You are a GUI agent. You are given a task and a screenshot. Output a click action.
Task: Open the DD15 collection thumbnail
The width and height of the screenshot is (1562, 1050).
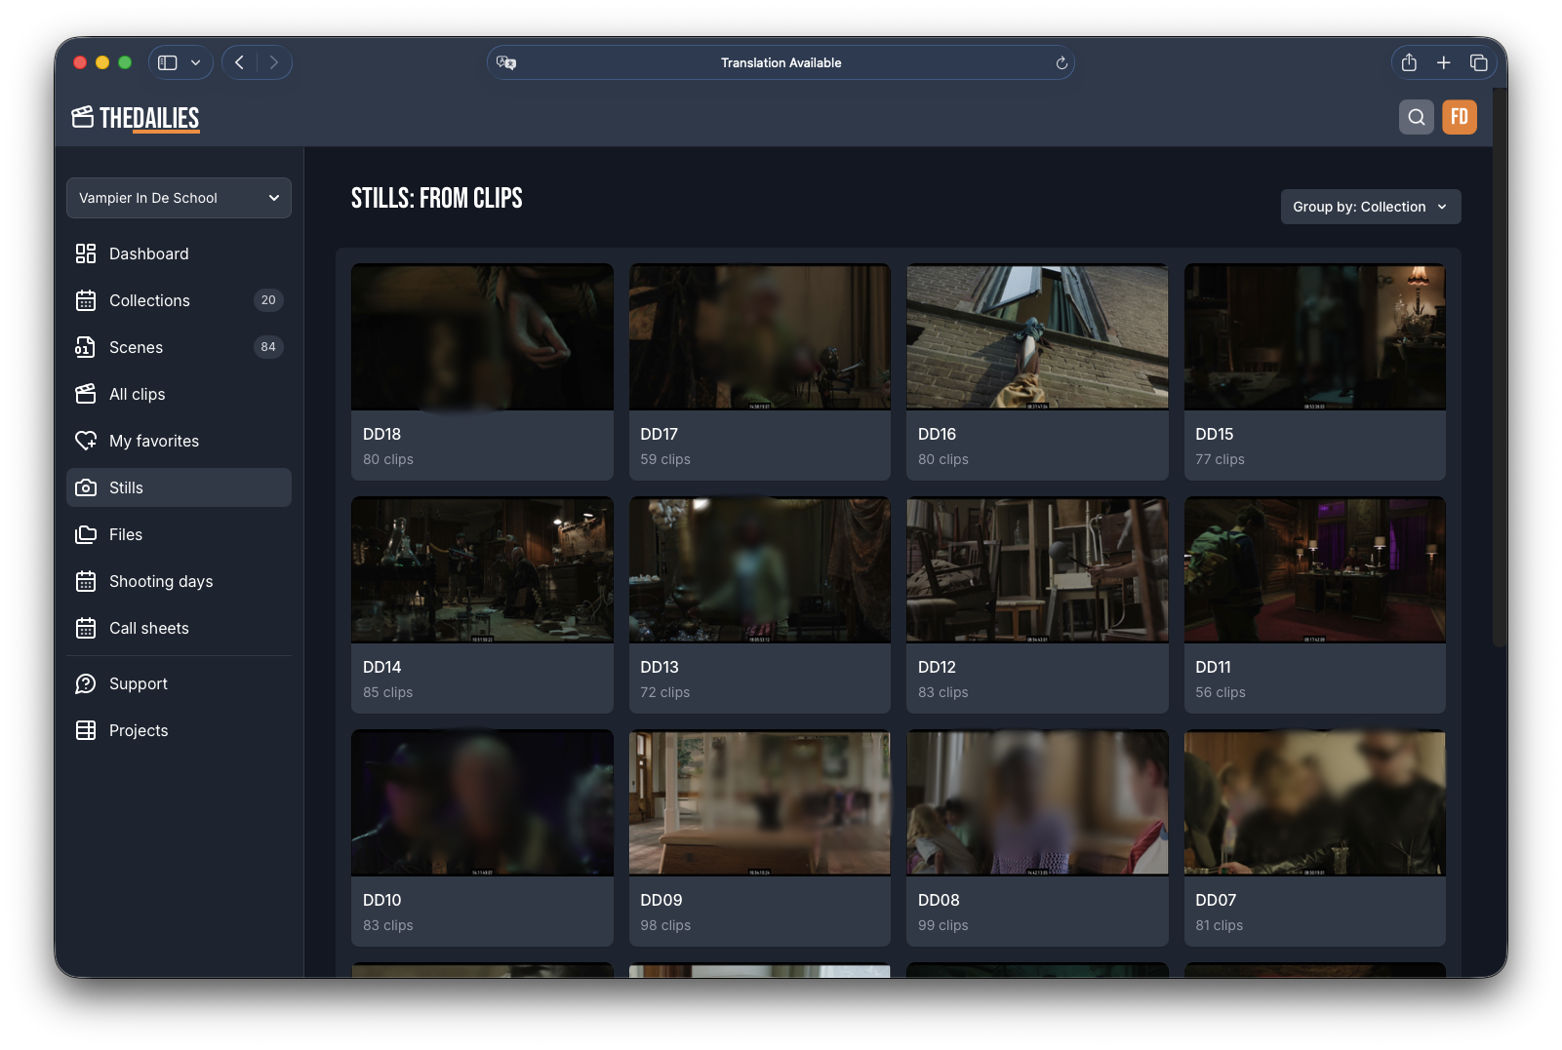click(1315, 336)
